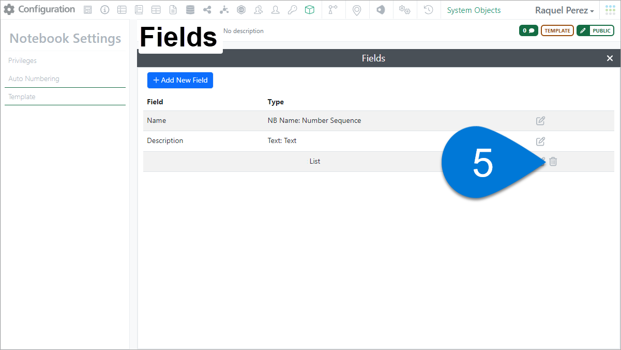Click the Field column header
This screenshot has height=350, width=621.
click(155, 102)
